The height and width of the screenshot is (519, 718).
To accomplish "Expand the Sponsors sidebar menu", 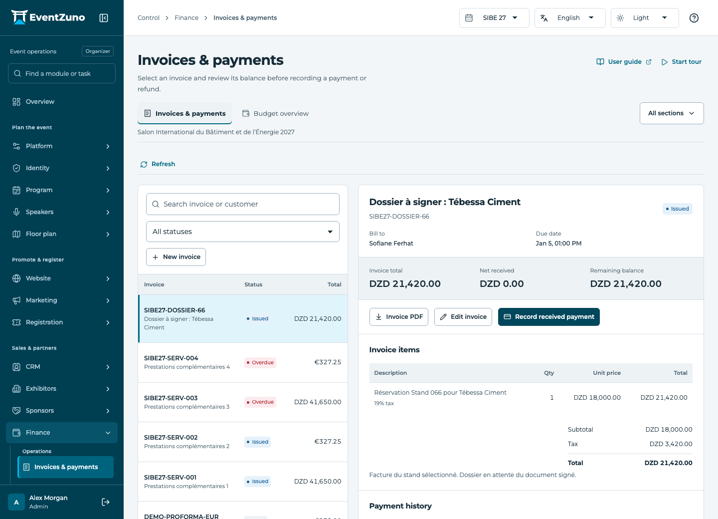I will [62, 411].
